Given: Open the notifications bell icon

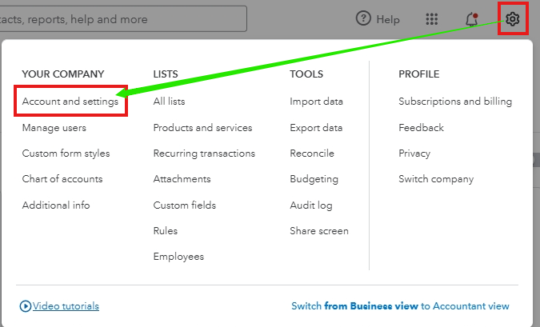Looking at the screenshot, I should (x=471, y=19).
